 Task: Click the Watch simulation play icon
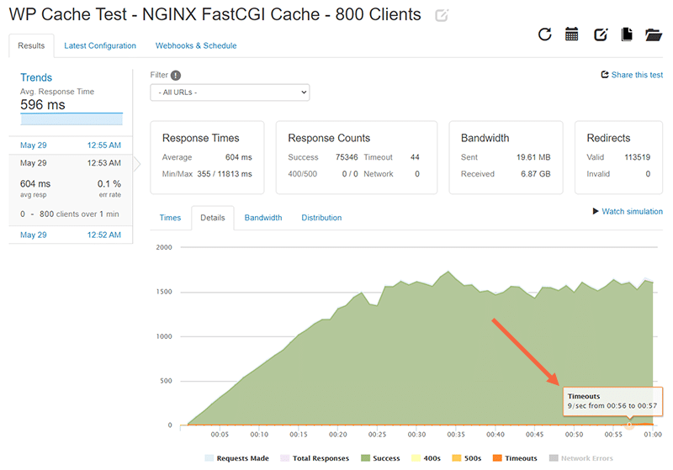click(x=596, y=211)
